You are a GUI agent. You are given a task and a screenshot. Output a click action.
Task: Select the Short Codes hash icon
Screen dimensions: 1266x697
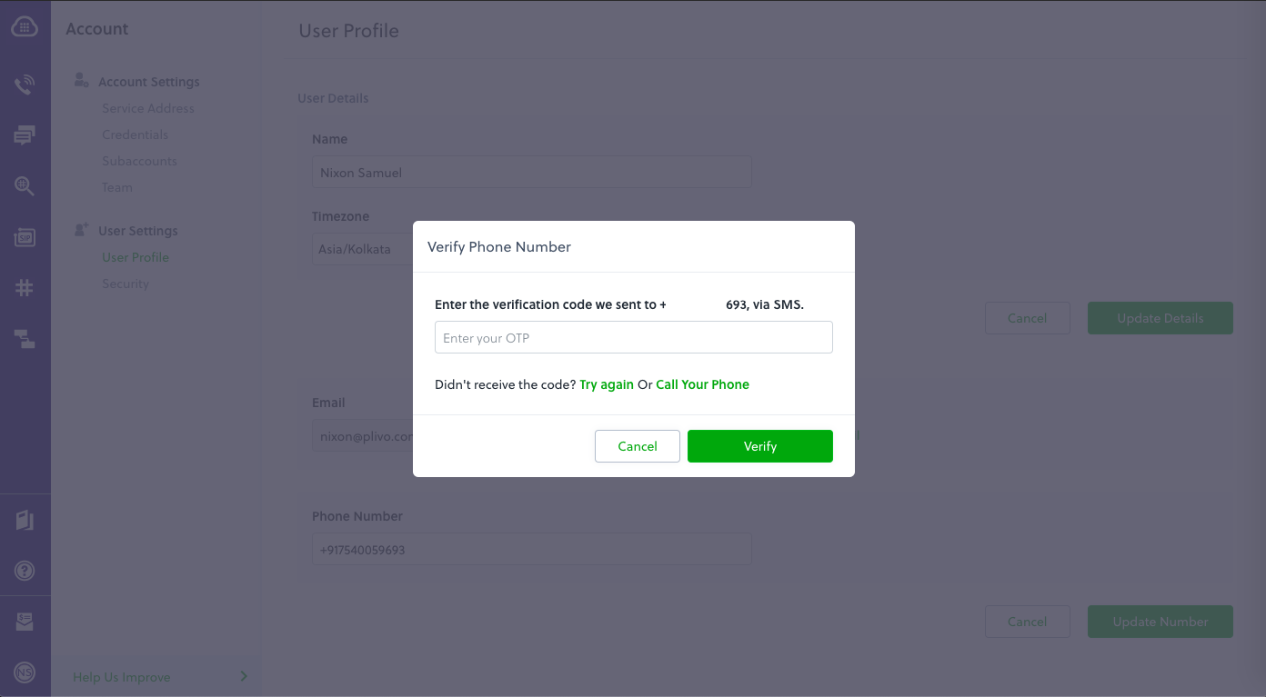coord(25,287)
